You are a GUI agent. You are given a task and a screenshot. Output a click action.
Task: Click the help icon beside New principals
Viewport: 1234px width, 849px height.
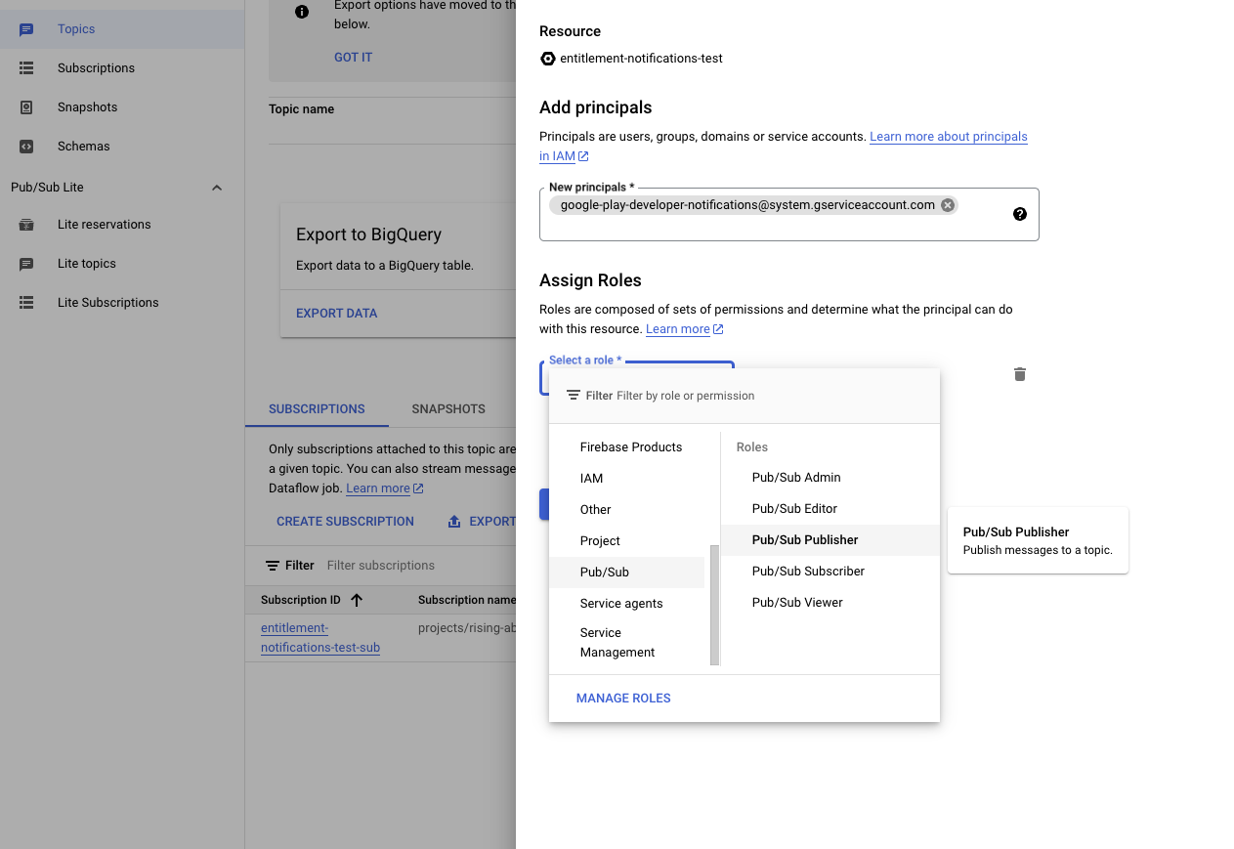tap(1020, 214)
